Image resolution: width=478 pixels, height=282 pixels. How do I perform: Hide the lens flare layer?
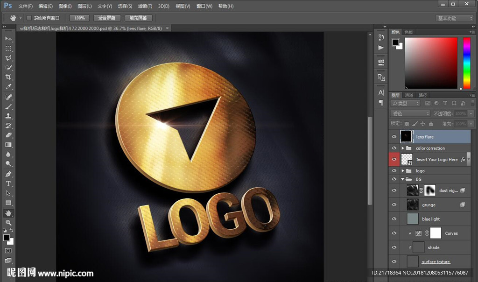(394, 137)
